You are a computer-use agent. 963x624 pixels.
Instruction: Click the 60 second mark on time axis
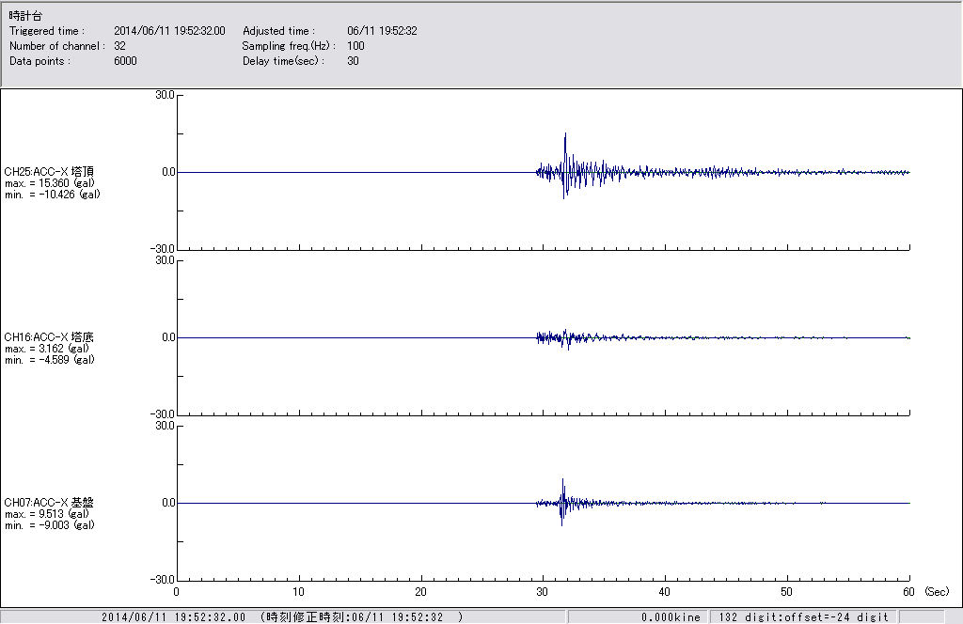coord(908,592)
